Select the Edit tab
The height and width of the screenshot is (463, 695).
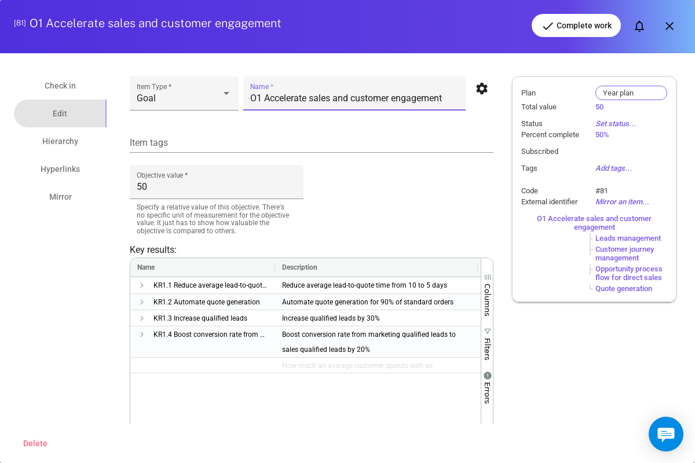60,113
